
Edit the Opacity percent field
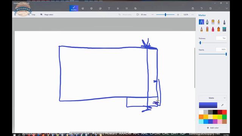pyautogui.click(x=221, y=49)
